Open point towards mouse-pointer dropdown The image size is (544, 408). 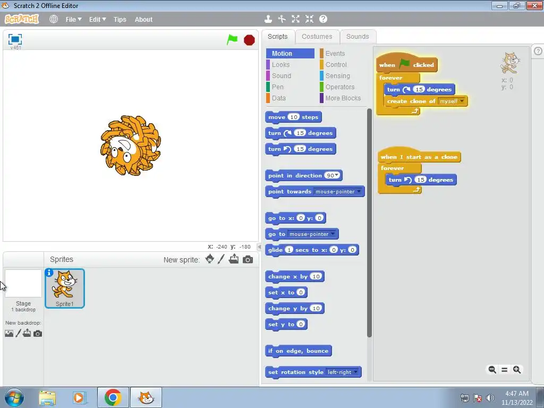click(x=359, y=191)
